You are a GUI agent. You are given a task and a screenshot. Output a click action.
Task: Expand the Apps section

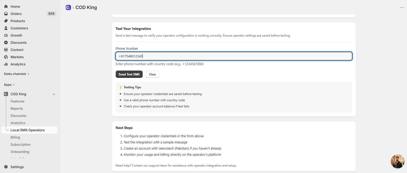[x=9, y=85]
